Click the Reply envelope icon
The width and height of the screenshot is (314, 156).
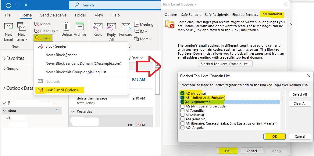coord(98,27)
